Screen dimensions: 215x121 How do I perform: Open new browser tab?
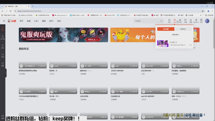pyautogui.click(x=33, y=6)
